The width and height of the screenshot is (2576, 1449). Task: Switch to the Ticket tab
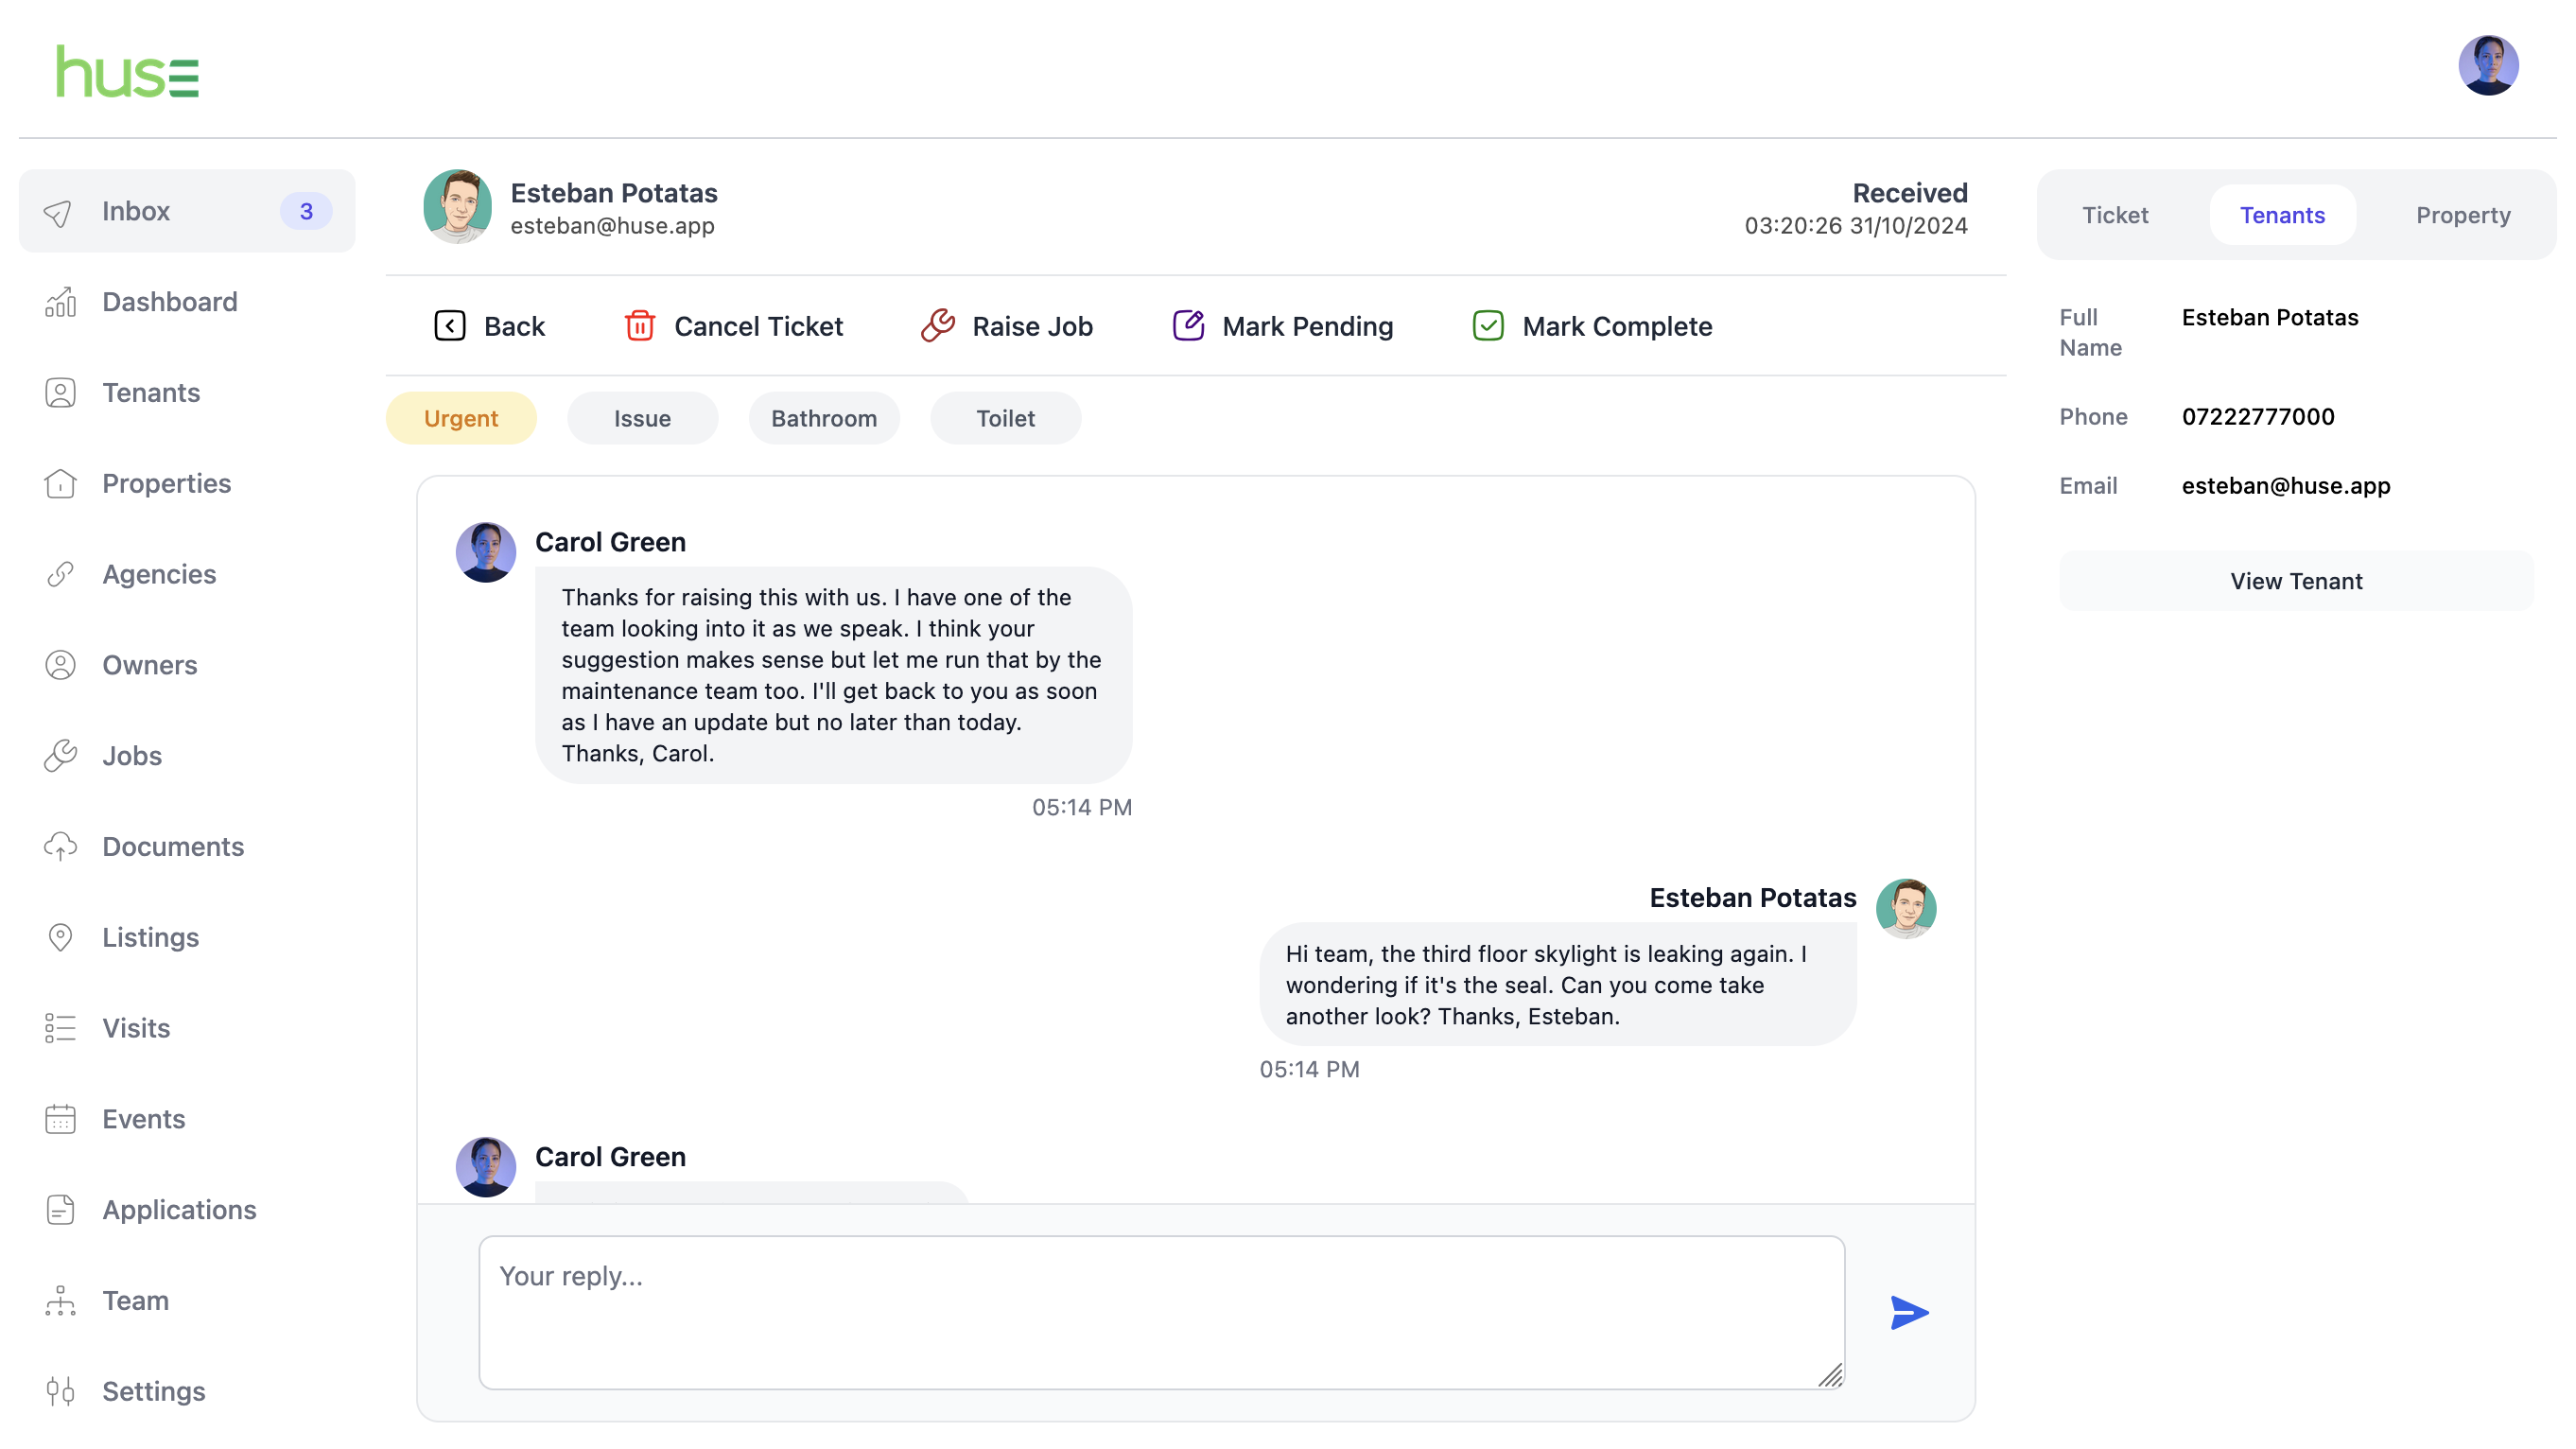point(2114,215)
